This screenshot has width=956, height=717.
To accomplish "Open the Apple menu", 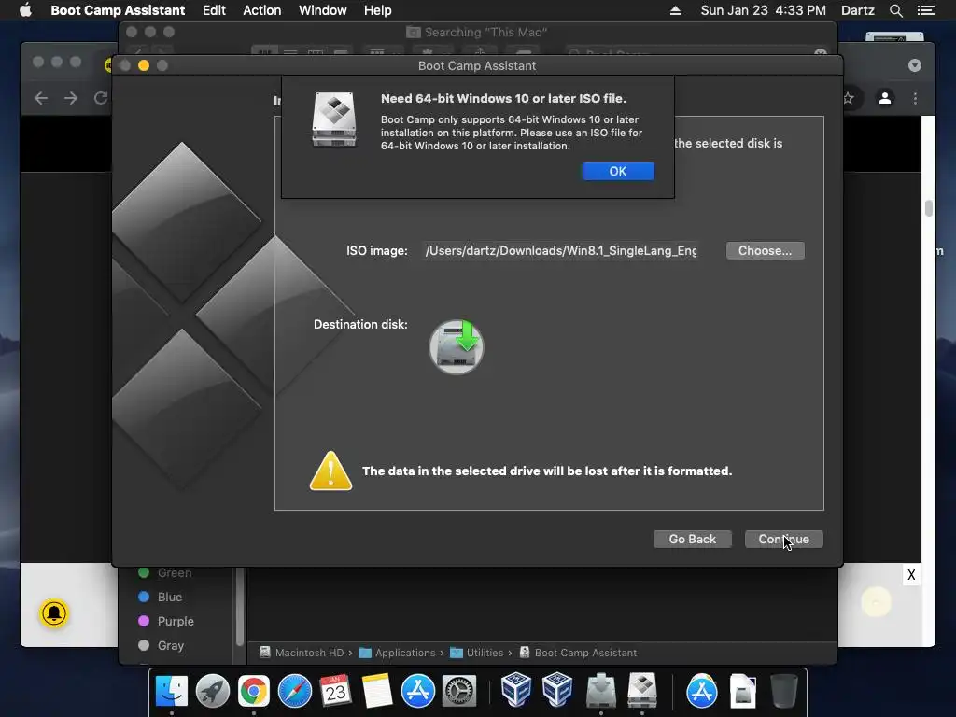I will click(x=25, y=10).
